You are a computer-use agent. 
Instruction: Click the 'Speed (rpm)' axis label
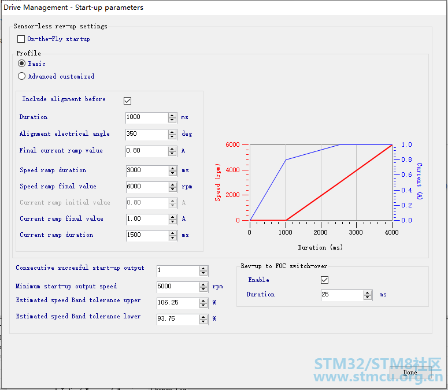[x=218, y=182]
